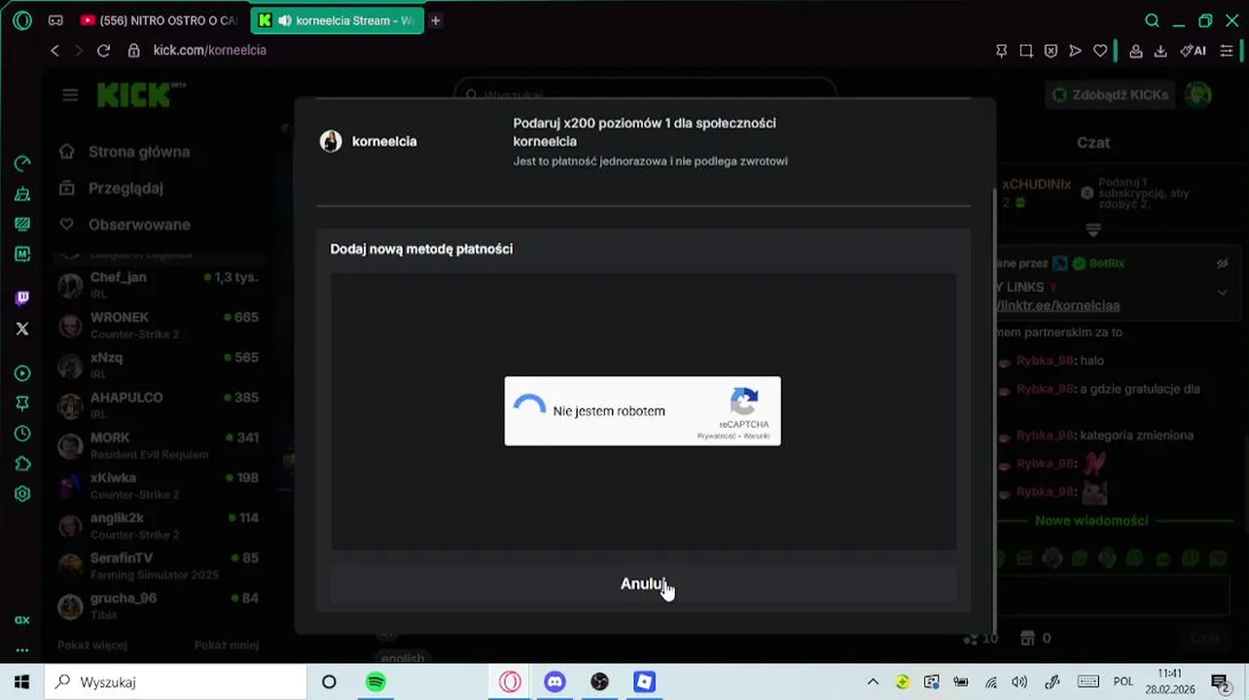
Task: Take a snapshot with the toolbar icon
Action: coord(1025,51)
